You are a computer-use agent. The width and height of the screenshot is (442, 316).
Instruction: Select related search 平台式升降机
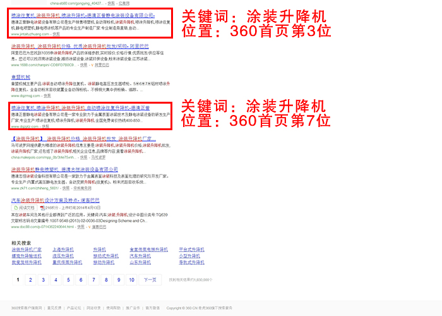[x=191, y=250]
